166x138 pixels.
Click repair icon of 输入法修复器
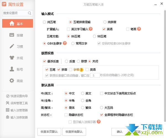(8, 117)
